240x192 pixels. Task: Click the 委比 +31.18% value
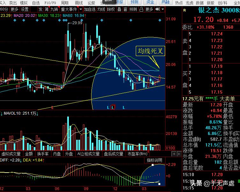(205, 27)
